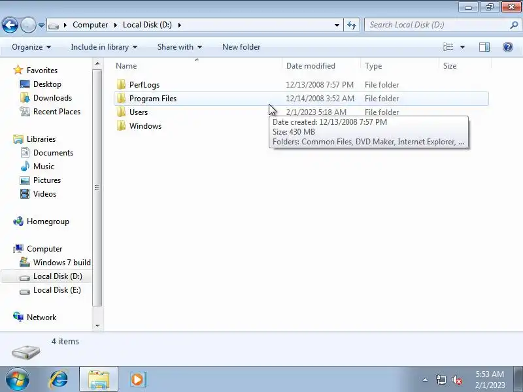Show hidden tray icons arrow

(426, 380)
